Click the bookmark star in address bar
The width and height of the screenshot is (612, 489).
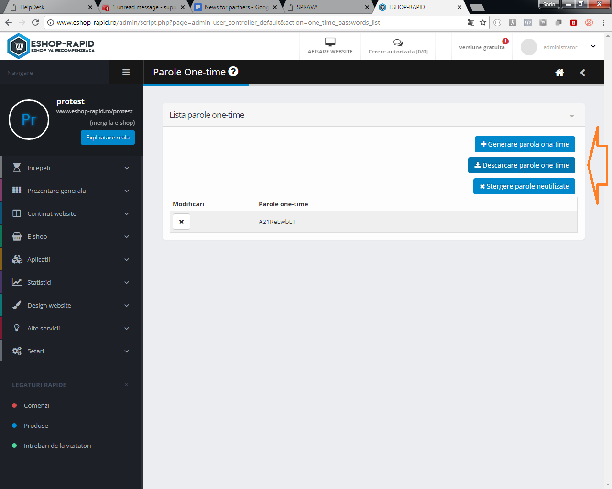[x=483, y=22]
